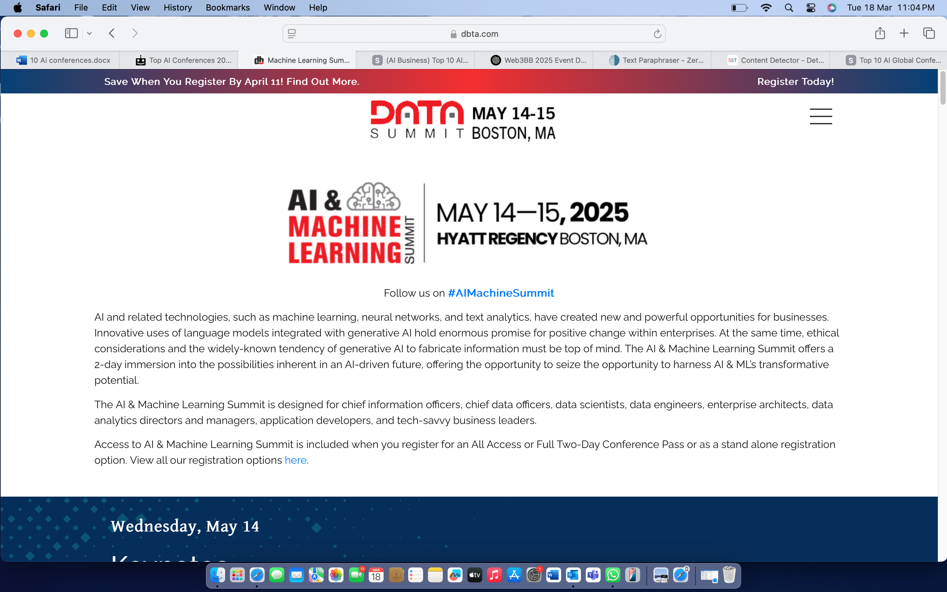947x592 pixels.
Task: Show the Safari sidebar
Action: tap(71, 33)
